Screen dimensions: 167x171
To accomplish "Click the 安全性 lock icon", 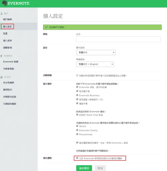I will [1, 77].
